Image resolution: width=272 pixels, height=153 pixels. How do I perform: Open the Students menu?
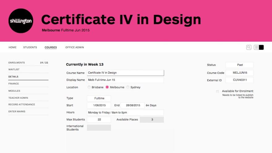[x=30, y=47]
